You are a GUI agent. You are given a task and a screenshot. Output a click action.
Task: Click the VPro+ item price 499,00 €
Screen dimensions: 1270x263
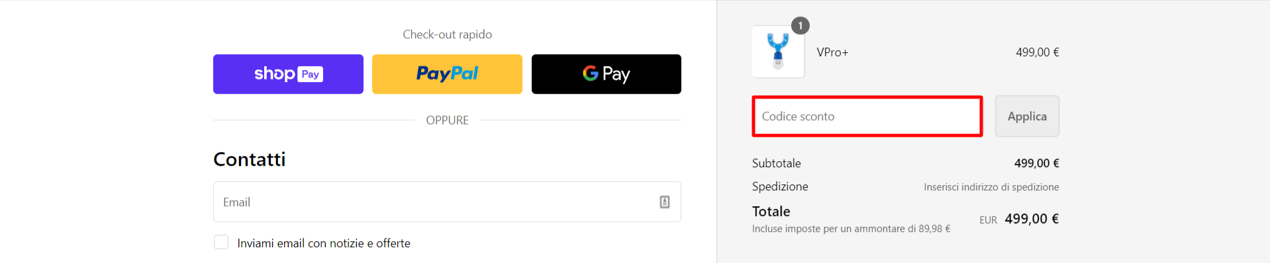tap(1038, 52)
